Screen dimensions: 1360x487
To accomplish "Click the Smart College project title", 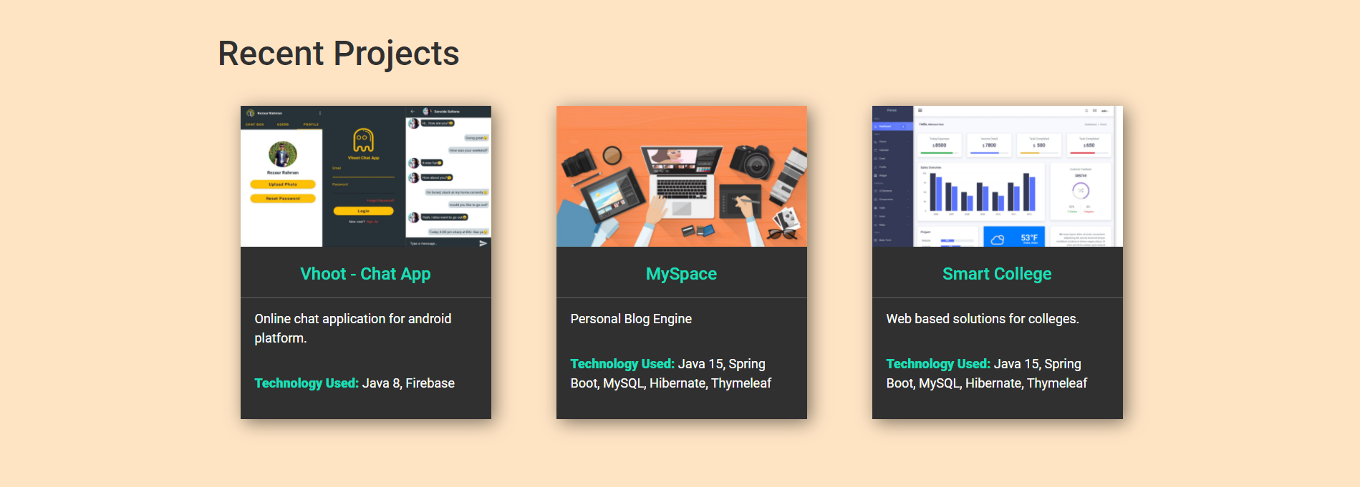I will pyautogui.click(x=997, y=274).
